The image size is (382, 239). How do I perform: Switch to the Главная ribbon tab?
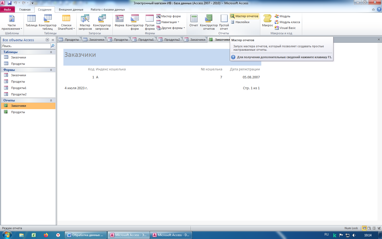[25, 10]
